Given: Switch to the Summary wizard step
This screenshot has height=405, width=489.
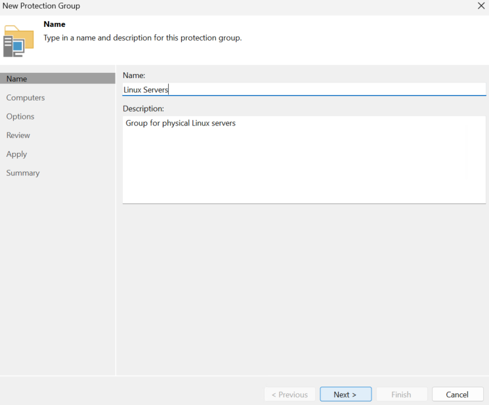Looking at the screenshot, I should click(23, 173).
